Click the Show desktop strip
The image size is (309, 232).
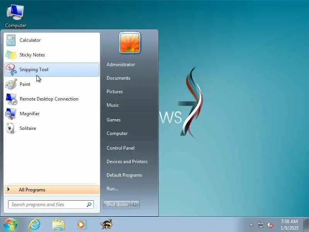point(306,225)
